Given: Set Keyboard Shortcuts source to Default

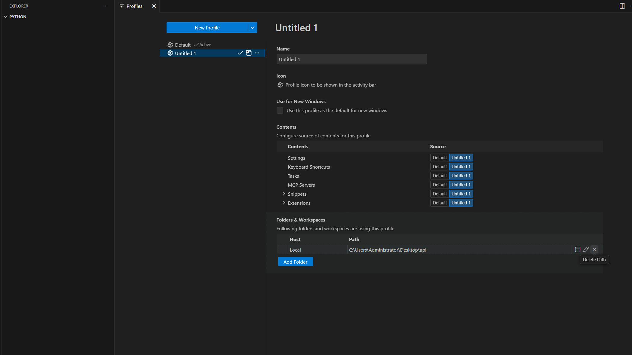Looking at the screenshot, I should click(x=440, y=167).
